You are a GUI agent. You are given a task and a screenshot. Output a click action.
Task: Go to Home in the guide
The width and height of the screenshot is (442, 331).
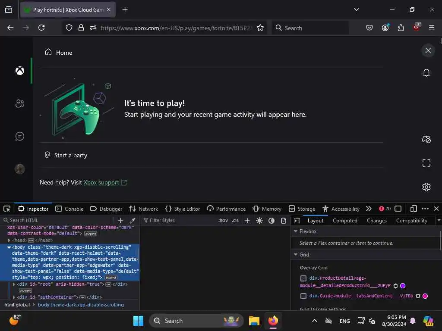click(59, 52)
